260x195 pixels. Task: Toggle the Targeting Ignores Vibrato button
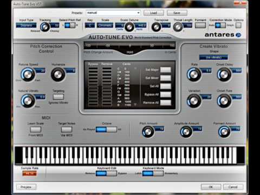tap(58, 97)
